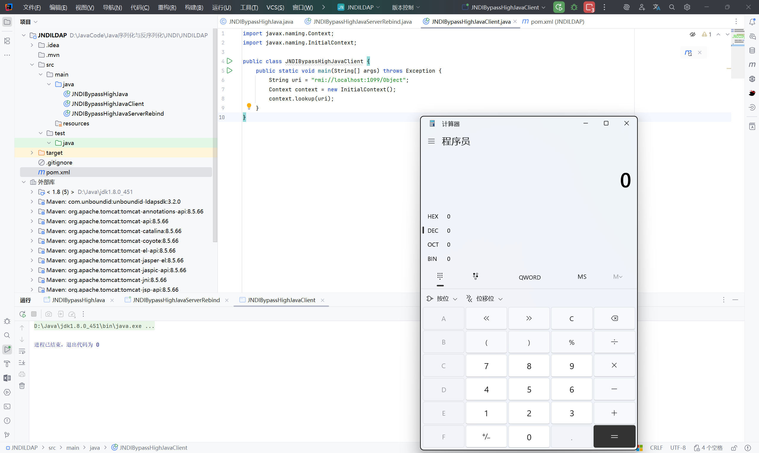Open the 位移位 shift dropdown
Viewport: 759px width, 453px height.
pyautogui.click(x=485, y=299)
